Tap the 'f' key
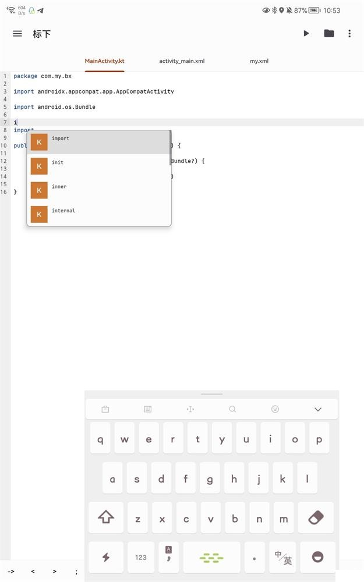364x582 pixels. tap(185, 478)
